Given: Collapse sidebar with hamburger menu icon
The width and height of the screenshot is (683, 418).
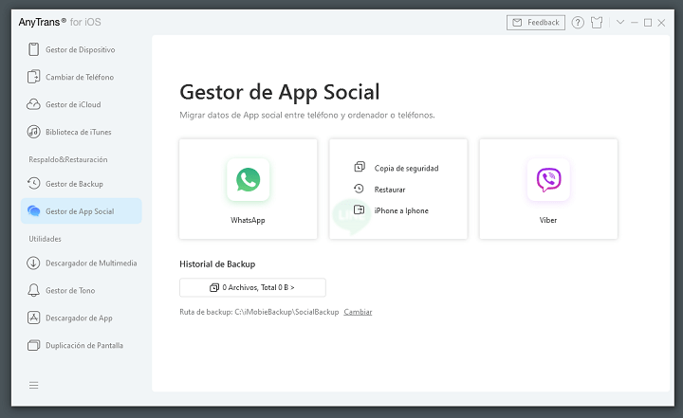Looking at the screenshot, I should [33, 386].
